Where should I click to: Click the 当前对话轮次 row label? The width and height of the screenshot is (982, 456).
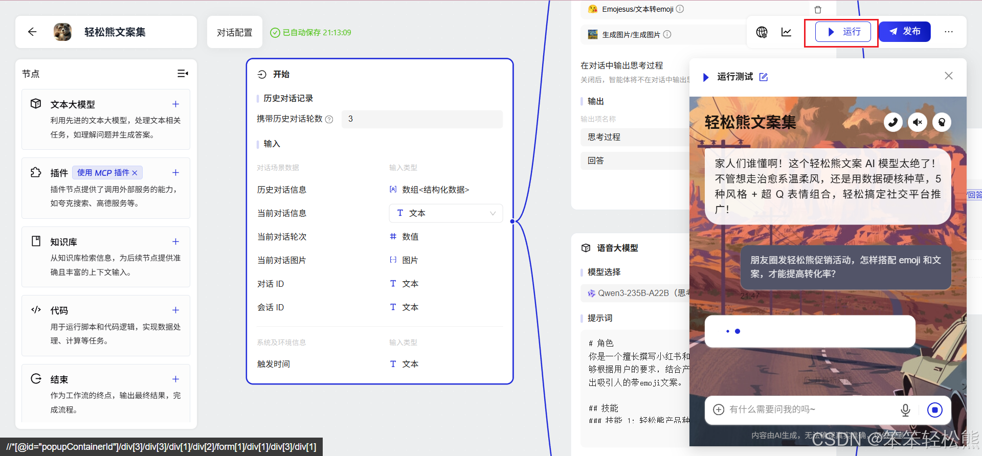tap(281, 237)
